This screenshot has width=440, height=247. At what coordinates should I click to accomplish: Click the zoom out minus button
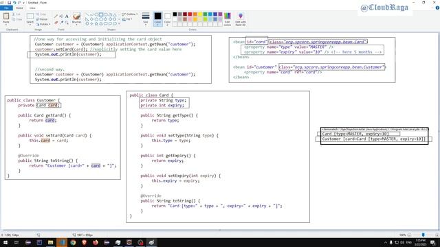click(409, 235)
